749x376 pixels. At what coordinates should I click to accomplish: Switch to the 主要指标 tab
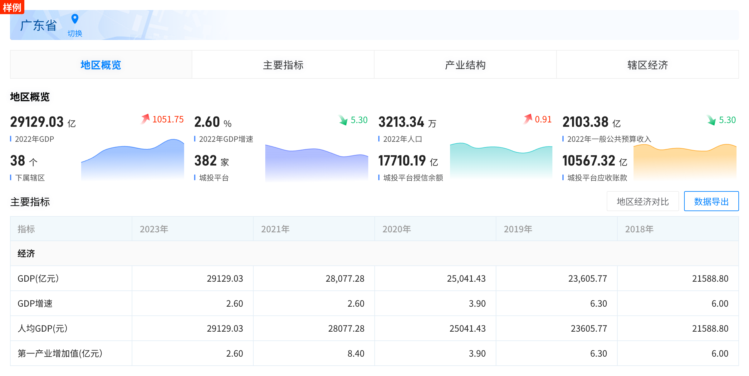click(x=283, y=65)
